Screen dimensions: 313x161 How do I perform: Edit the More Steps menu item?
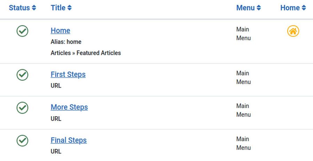[x=69, y=107]
